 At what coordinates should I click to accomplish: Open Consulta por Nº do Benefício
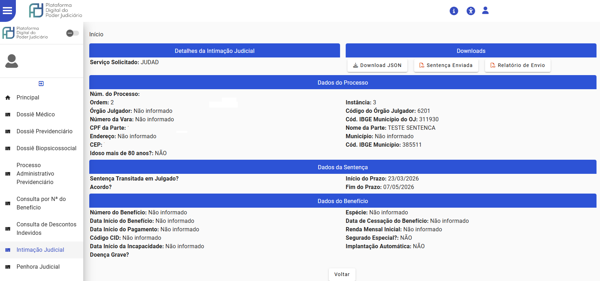coord(42,203)
